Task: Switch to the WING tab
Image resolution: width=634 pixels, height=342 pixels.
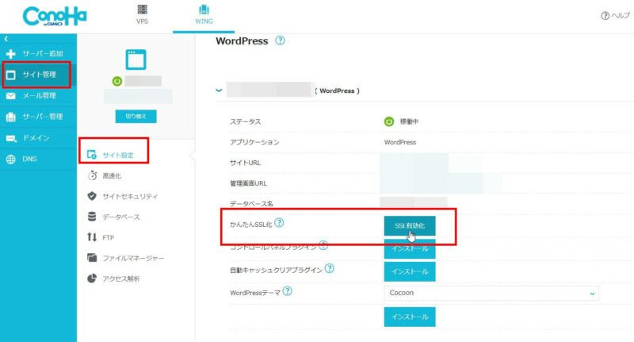Action: [x=202, y=15]
